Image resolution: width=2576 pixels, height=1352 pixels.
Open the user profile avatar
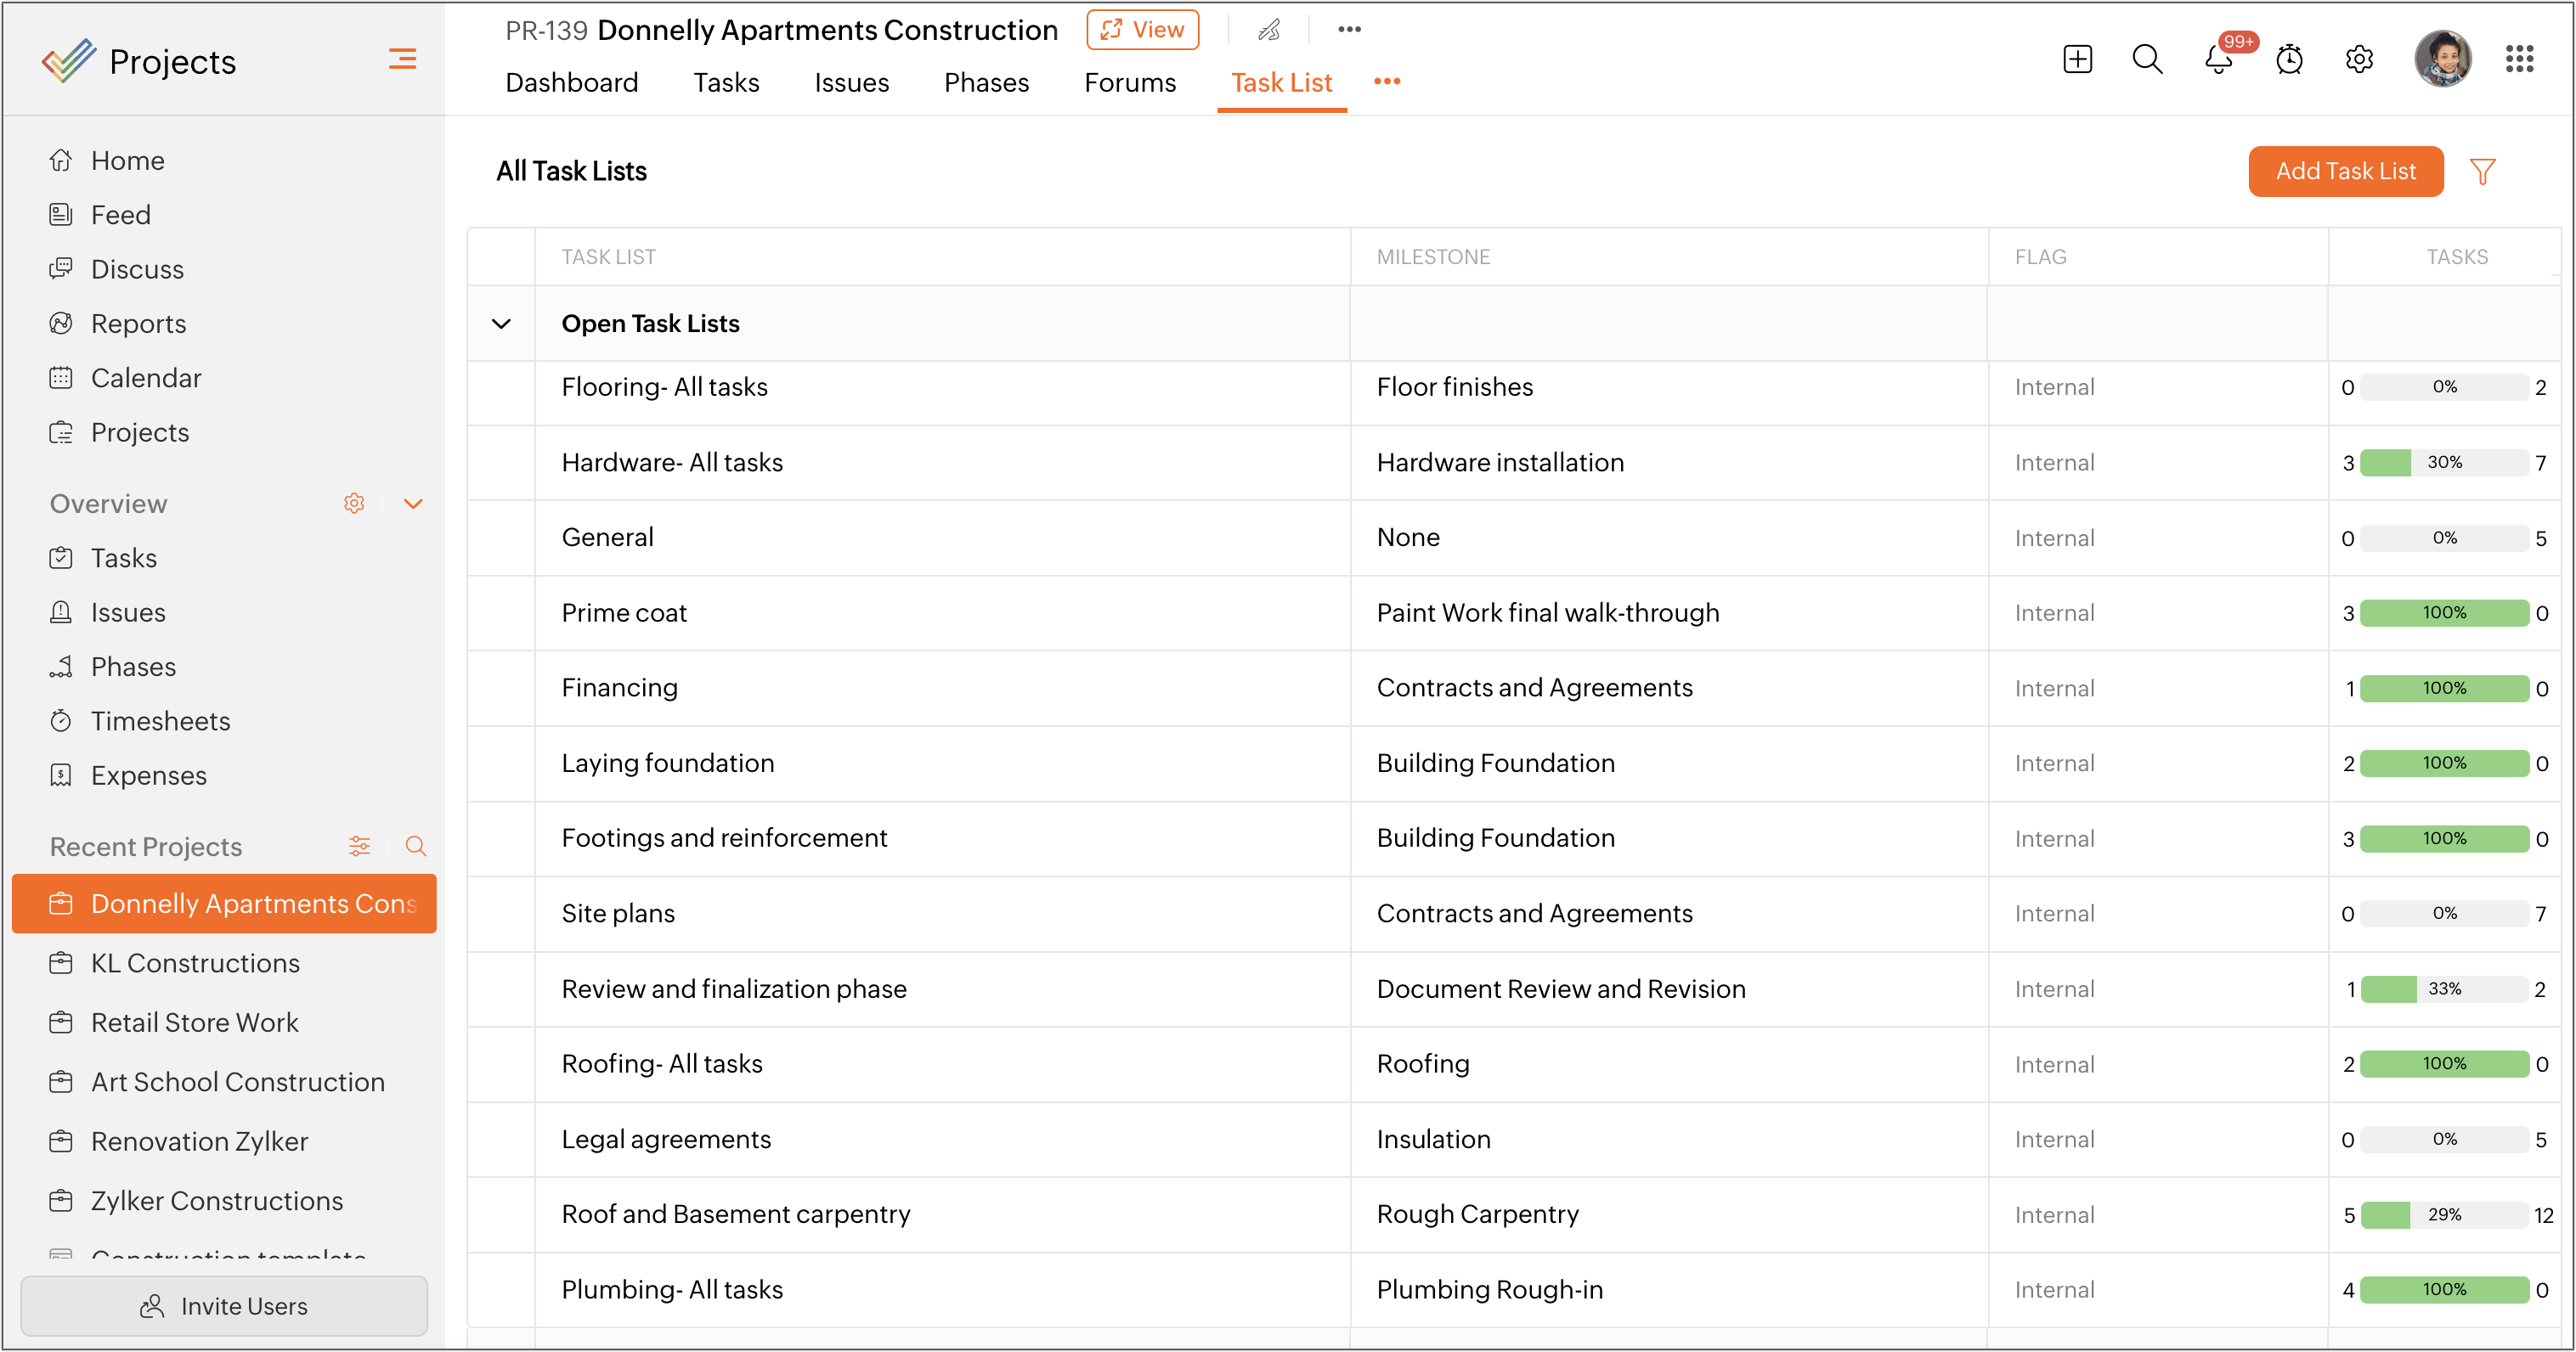pyautogui.click(x=2441, y=59)
